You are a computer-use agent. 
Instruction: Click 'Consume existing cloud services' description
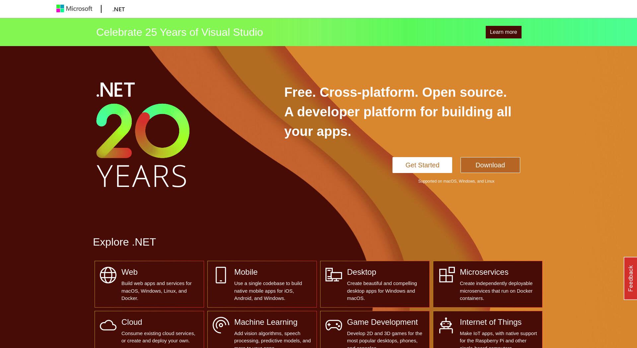158,337
